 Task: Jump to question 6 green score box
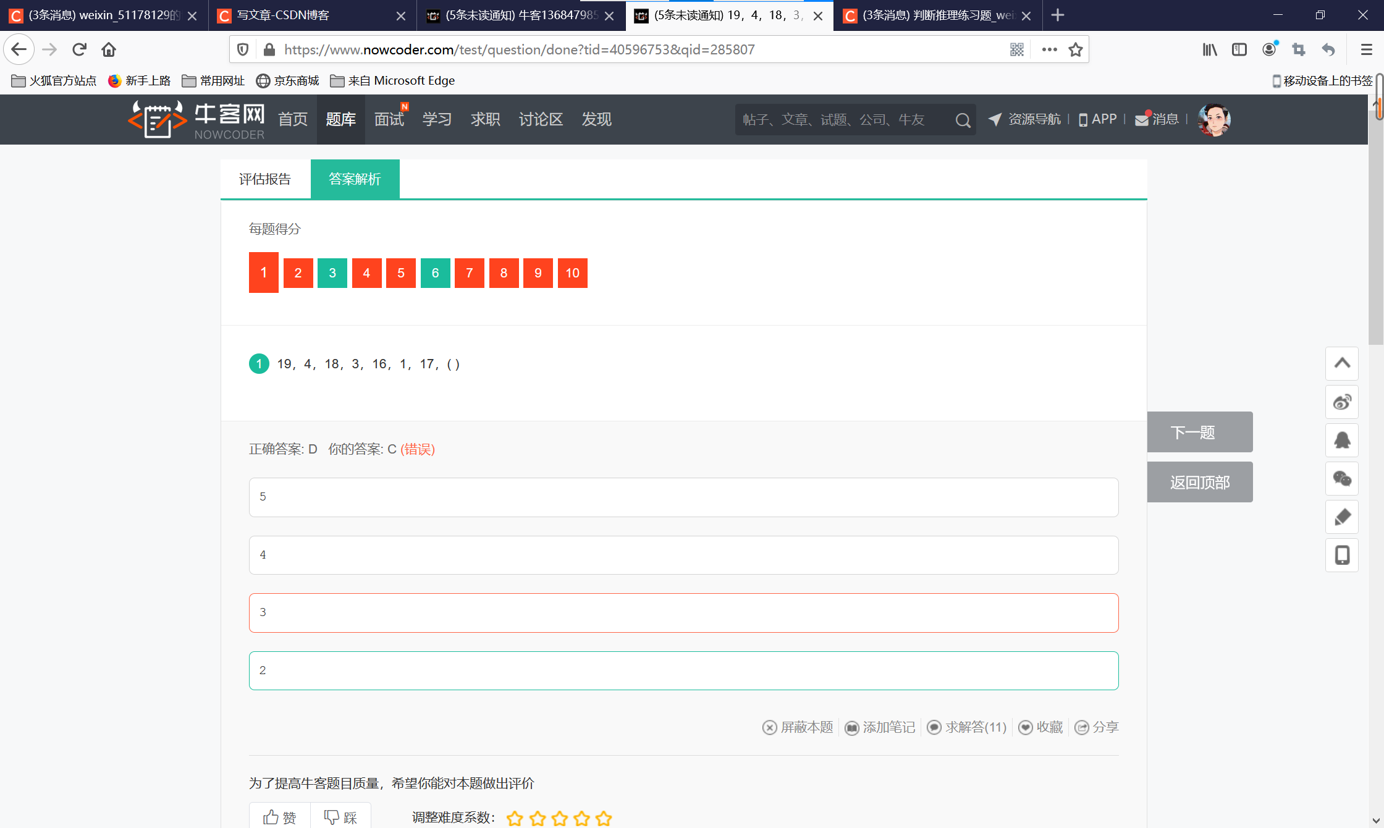coord(436,273)
